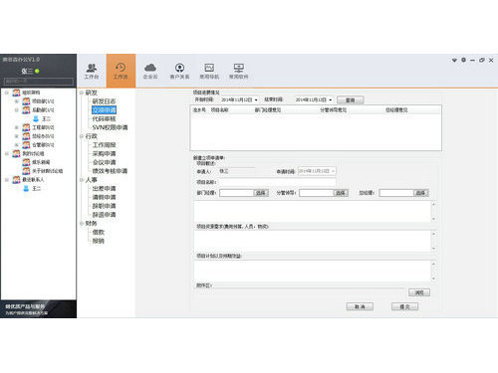Expand the 项目部 department node
This screenshot has width=498, height=373.
tap(16, 101)
